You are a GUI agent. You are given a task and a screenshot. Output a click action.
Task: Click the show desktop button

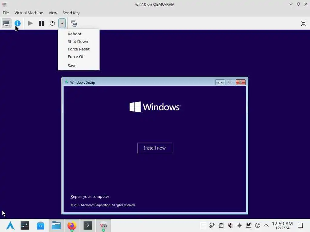pyautogui.click(x=300, y=225)
